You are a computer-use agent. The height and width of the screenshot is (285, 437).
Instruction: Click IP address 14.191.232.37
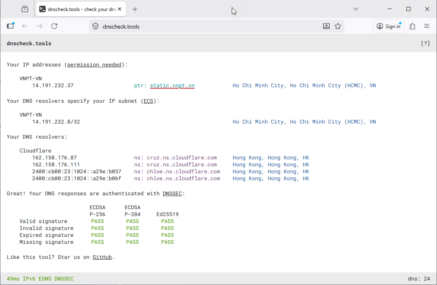[x=53, y=86]
